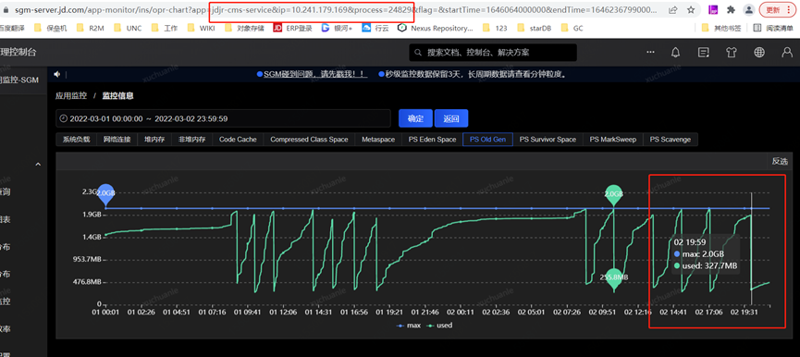
Task: Click the 监控-SGM sidebar heading
Action: [19, 80]
